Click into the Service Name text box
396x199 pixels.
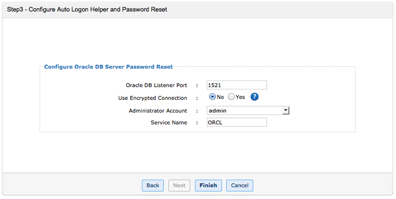237,122
